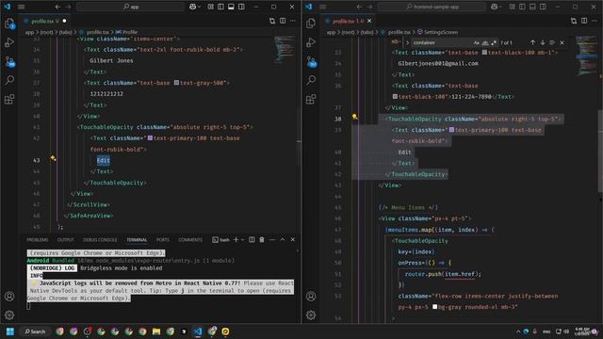The height and width of the screenshot is (339, 603).
Task: Open Source Control view in right window
Action: [311, 61]
